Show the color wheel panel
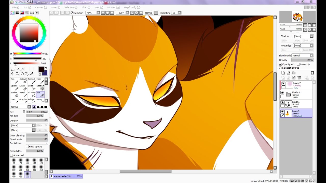 tap(12, 13)
